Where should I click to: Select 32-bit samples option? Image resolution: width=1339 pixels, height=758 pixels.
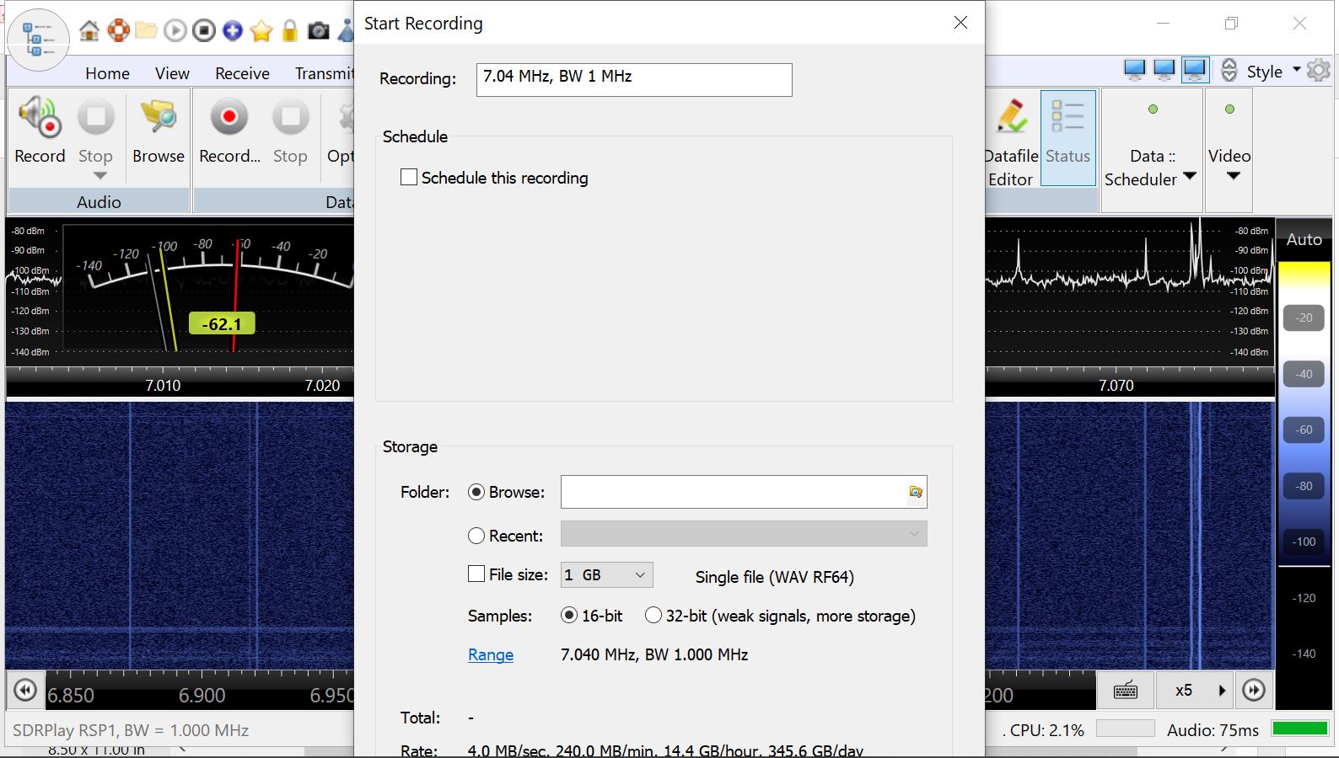[653, 616]
